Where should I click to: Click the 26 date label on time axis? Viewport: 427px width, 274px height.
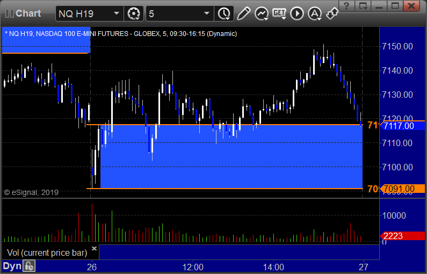point(92,267)
